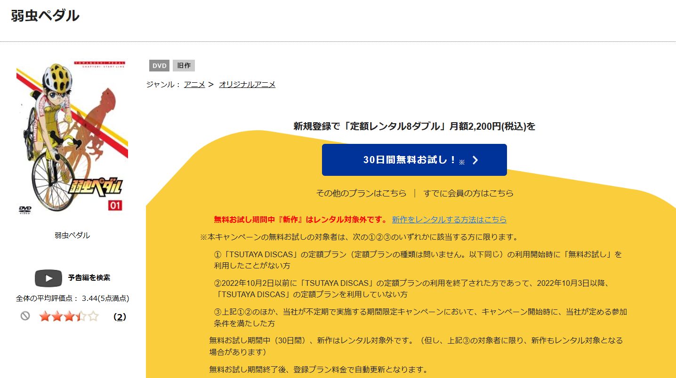
Task: Click the 30日間無料お試し button
Action: point(414,160)
